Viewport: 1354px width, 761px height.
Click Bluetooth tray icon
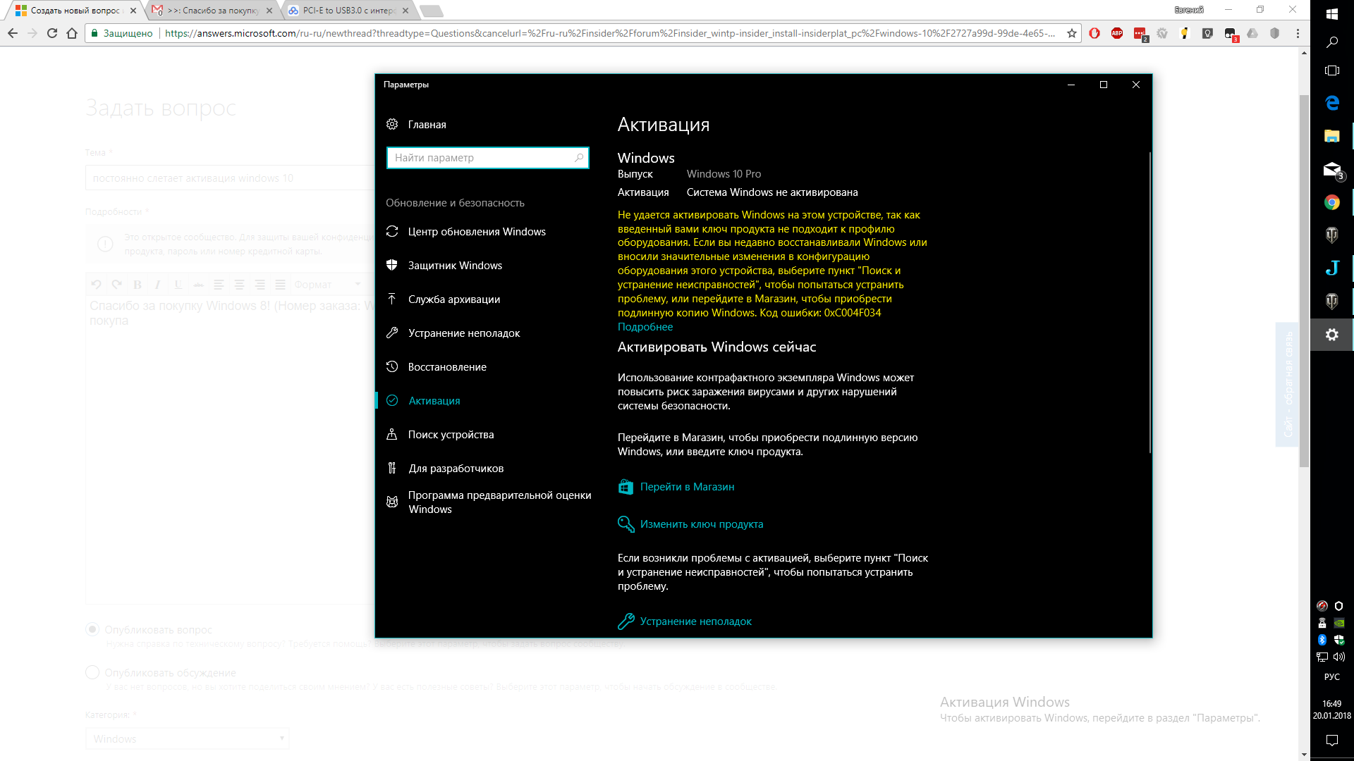[1322, 640]
